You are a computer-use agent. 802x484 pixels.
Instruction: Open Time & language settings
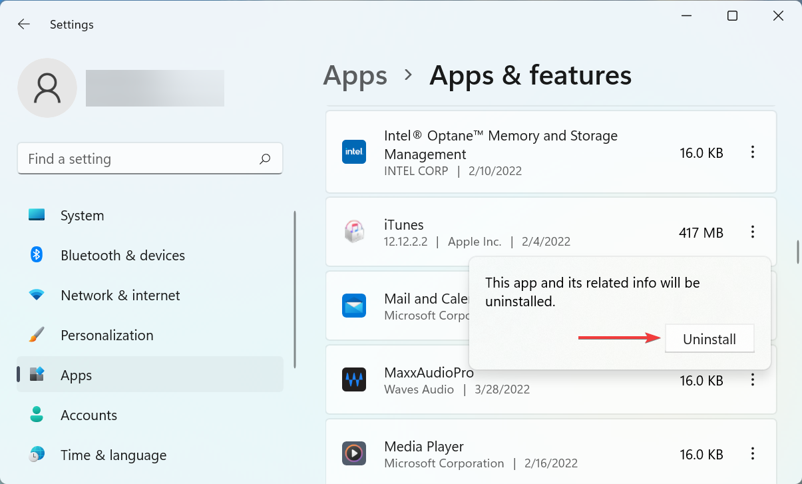113,455
